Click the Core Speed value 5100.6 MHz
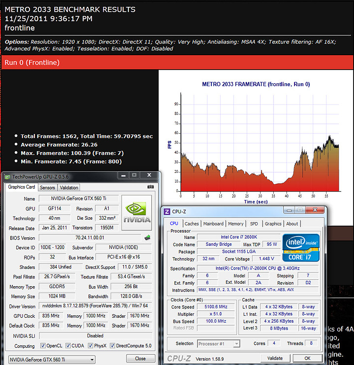The height and width of the screenshot is (365, 354). 216,307
